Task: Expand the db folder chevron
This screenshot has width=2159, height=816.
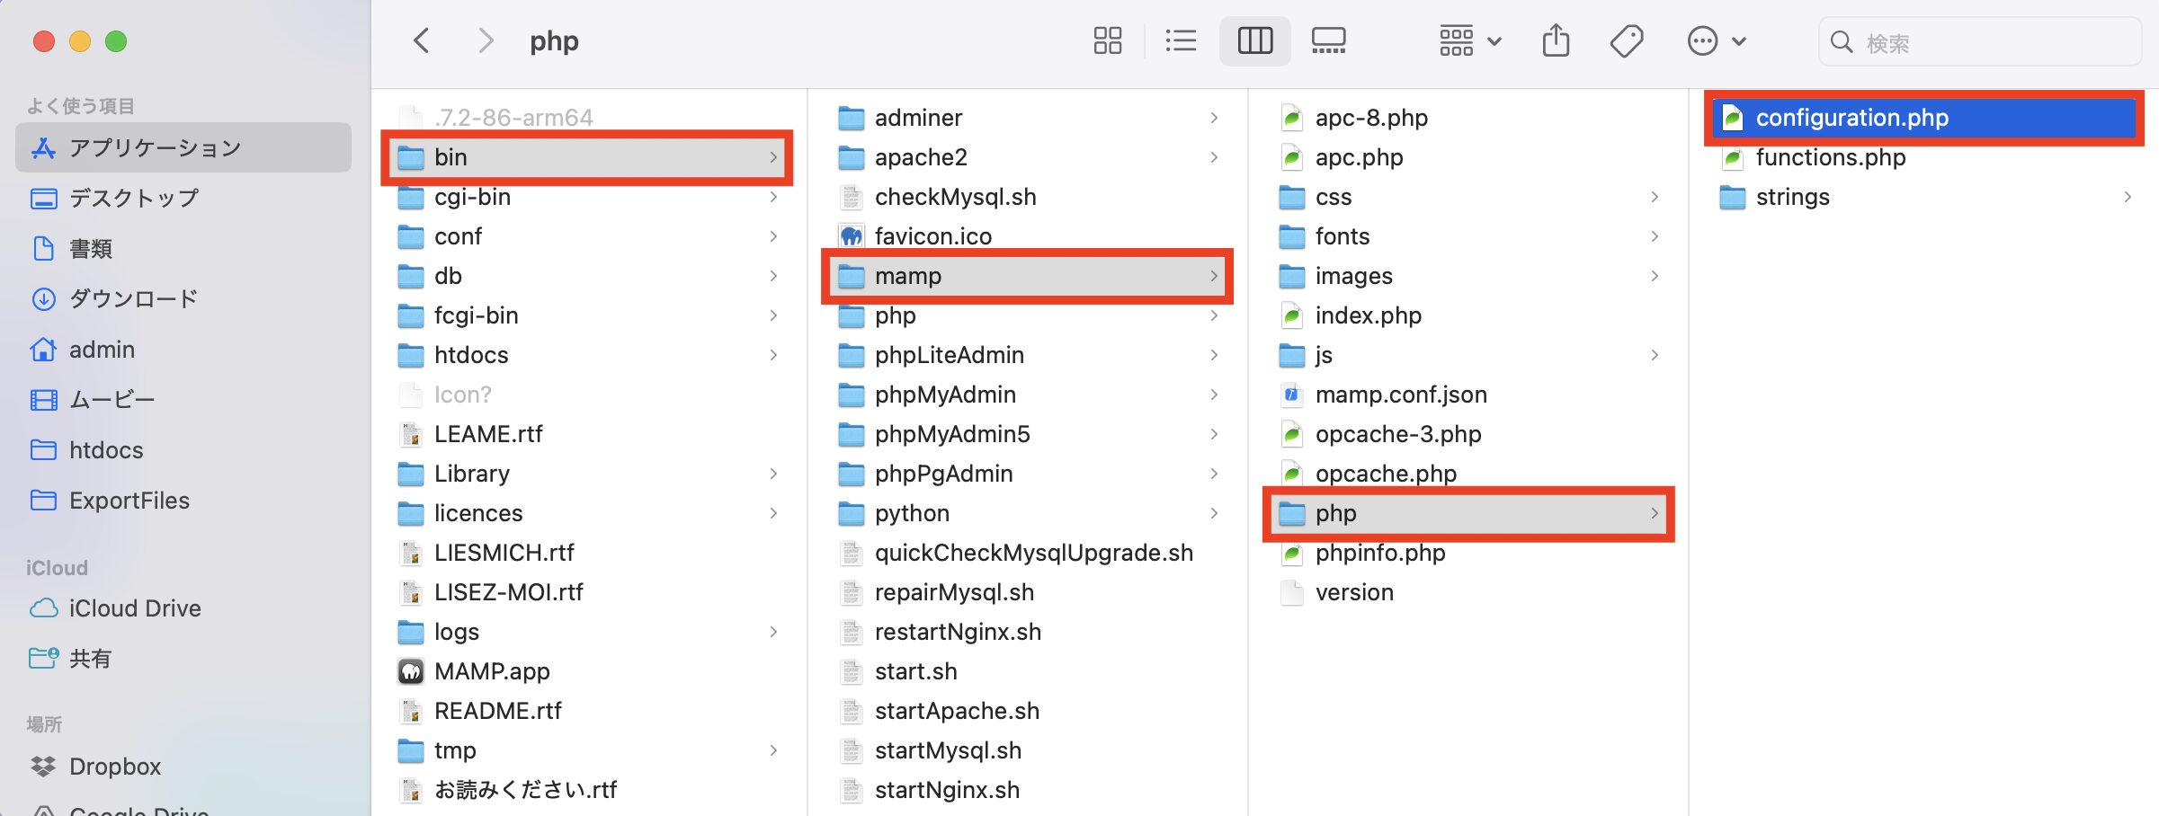Action: (773, 276)
